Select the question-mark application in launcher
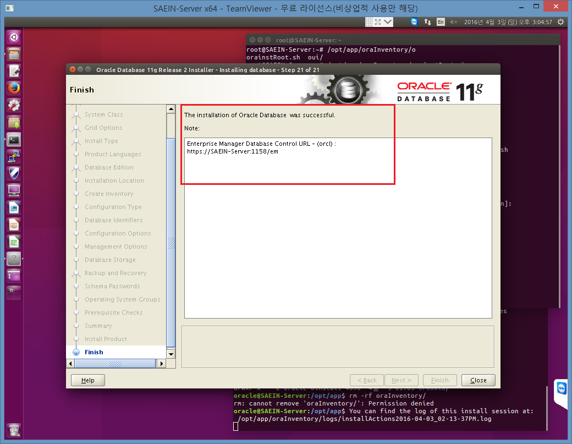This screenshot has height=444, width=572. pos(14,259)
